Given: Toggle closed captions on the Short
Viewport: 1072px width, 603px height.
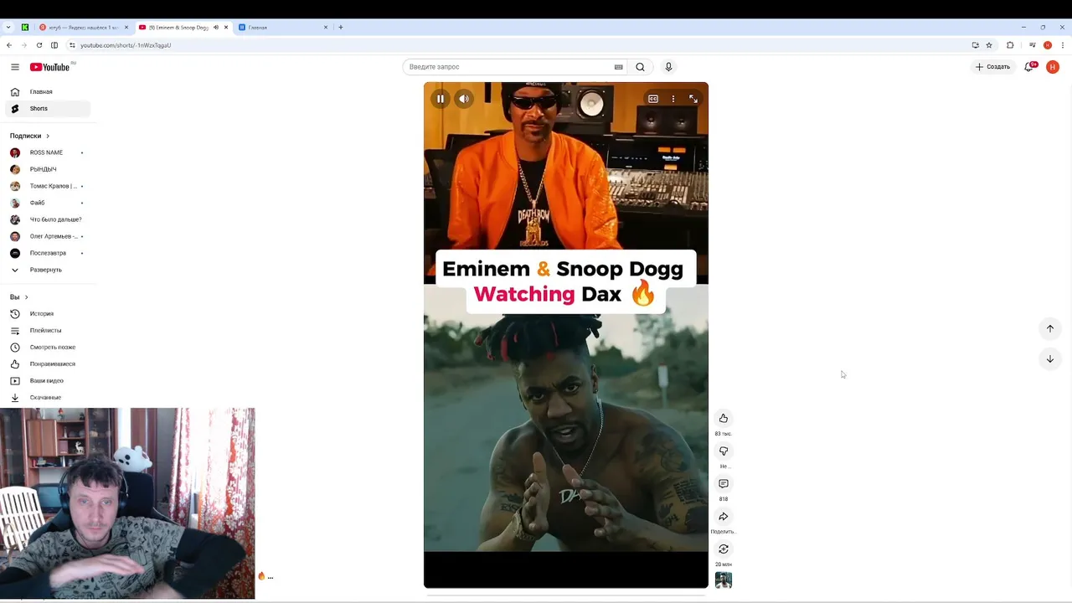Looking at the screenshot, I should (653, 99).
